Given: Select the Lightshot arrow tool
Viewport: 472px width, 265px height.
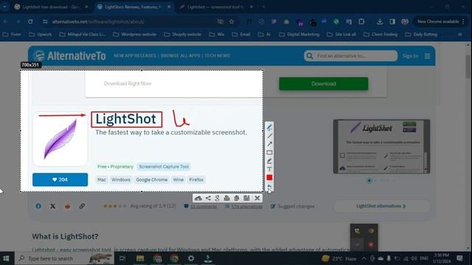Looking at the screenshot, I should tap(269, 144).
